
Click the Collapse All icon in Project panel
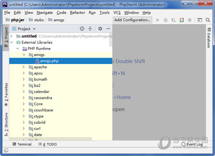(x=90, y=29)
